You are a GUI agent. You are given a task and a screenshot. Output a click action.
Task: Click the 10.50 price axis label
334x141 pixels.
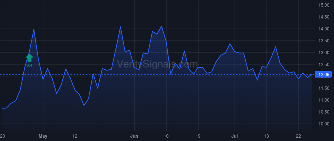[x=324, y=112]
